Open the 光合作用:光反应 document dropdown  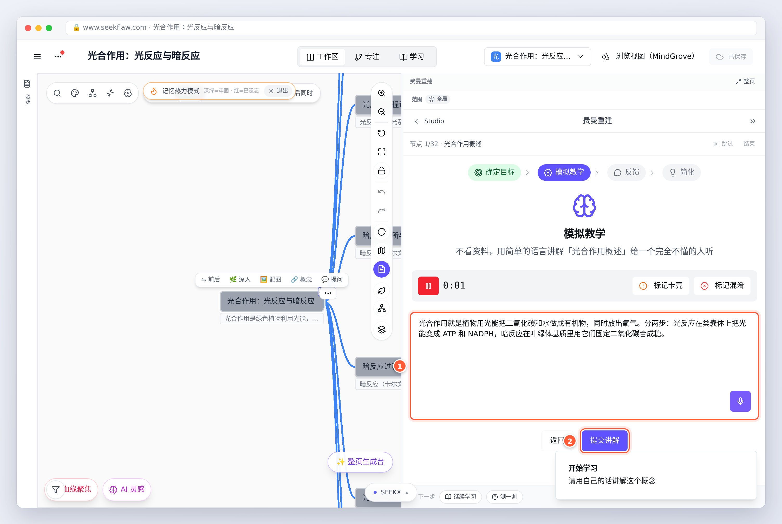[x=537, y=56]
